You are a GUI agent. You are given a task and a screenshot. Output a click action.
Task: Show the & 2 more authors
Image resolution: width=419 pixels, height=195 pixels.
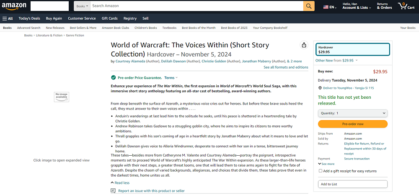pyautogui.click(x=295, y=62)
